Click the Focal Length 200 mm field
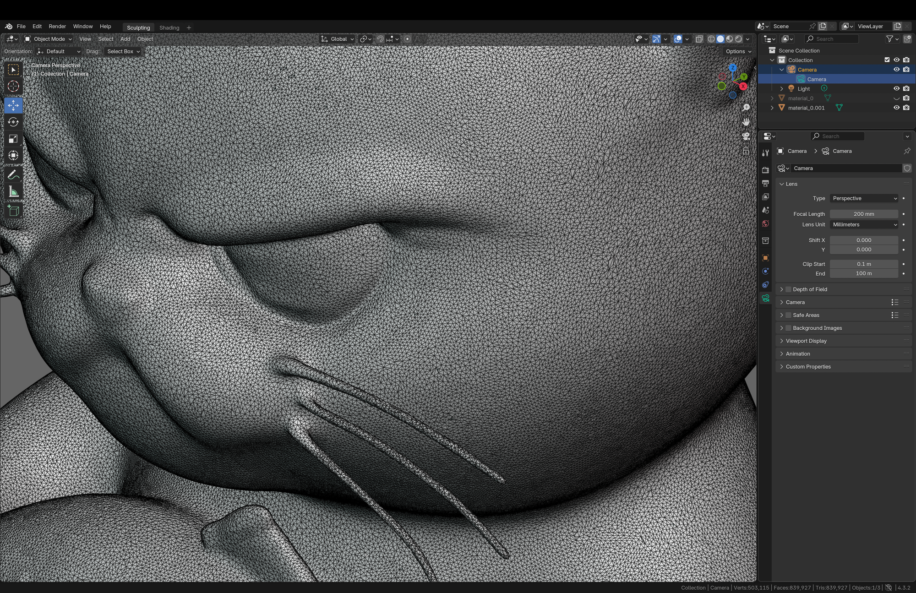The image size is (916, 593). point(863,214)
